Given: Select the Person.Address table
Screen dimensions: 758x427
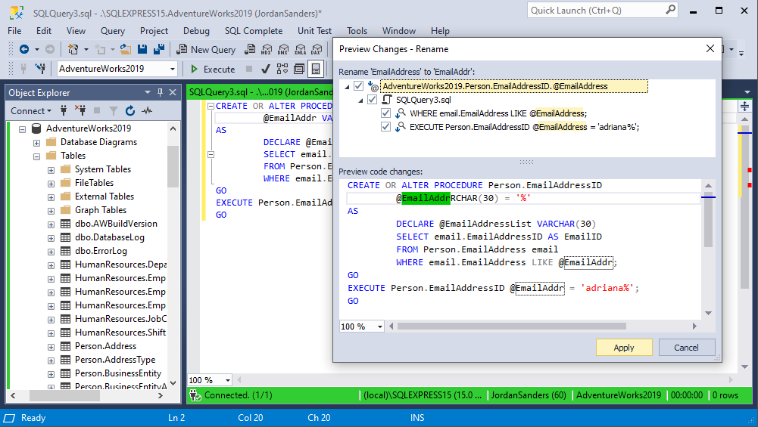Looking at the screenshot, I should click(x=105, y=346).
